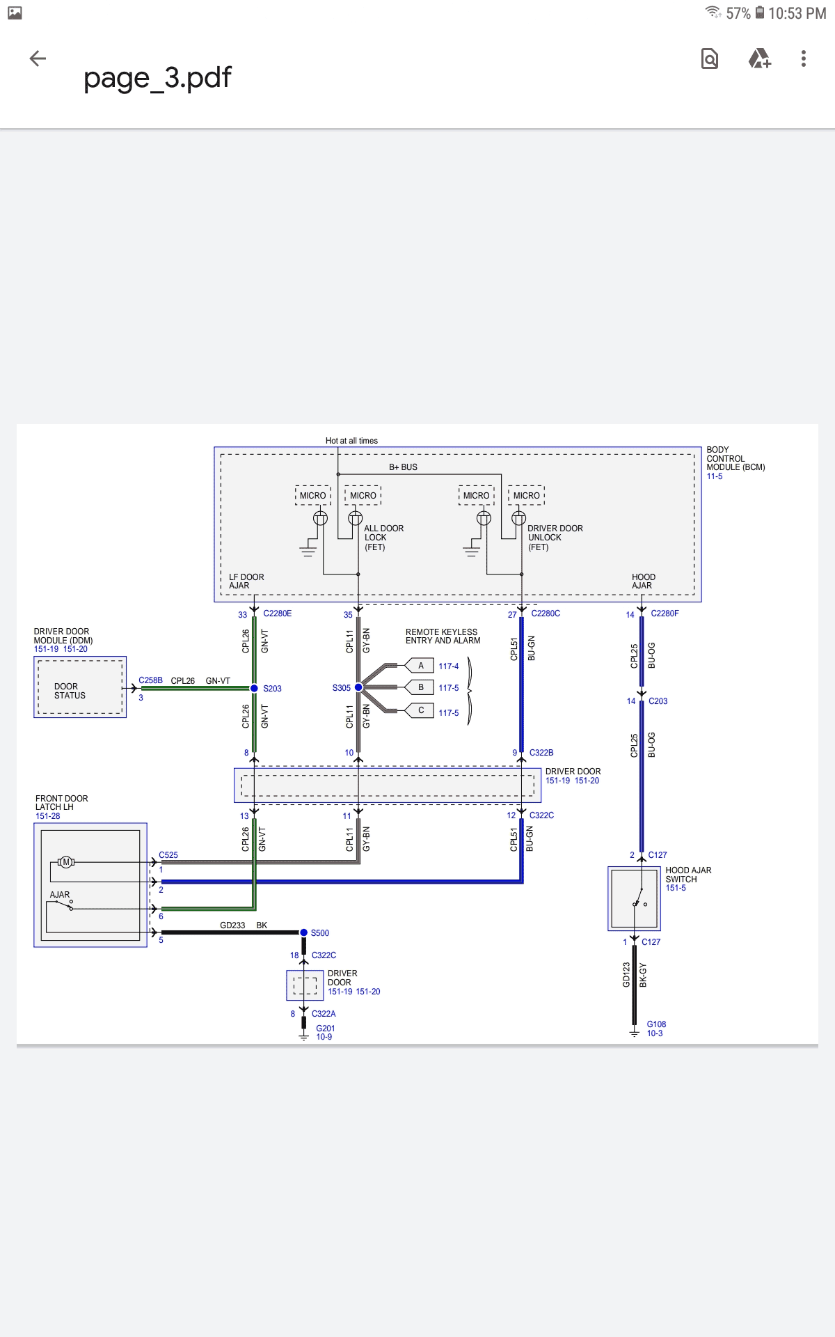Tap the HOOD AJAR SWITCH label

point(688,875)
